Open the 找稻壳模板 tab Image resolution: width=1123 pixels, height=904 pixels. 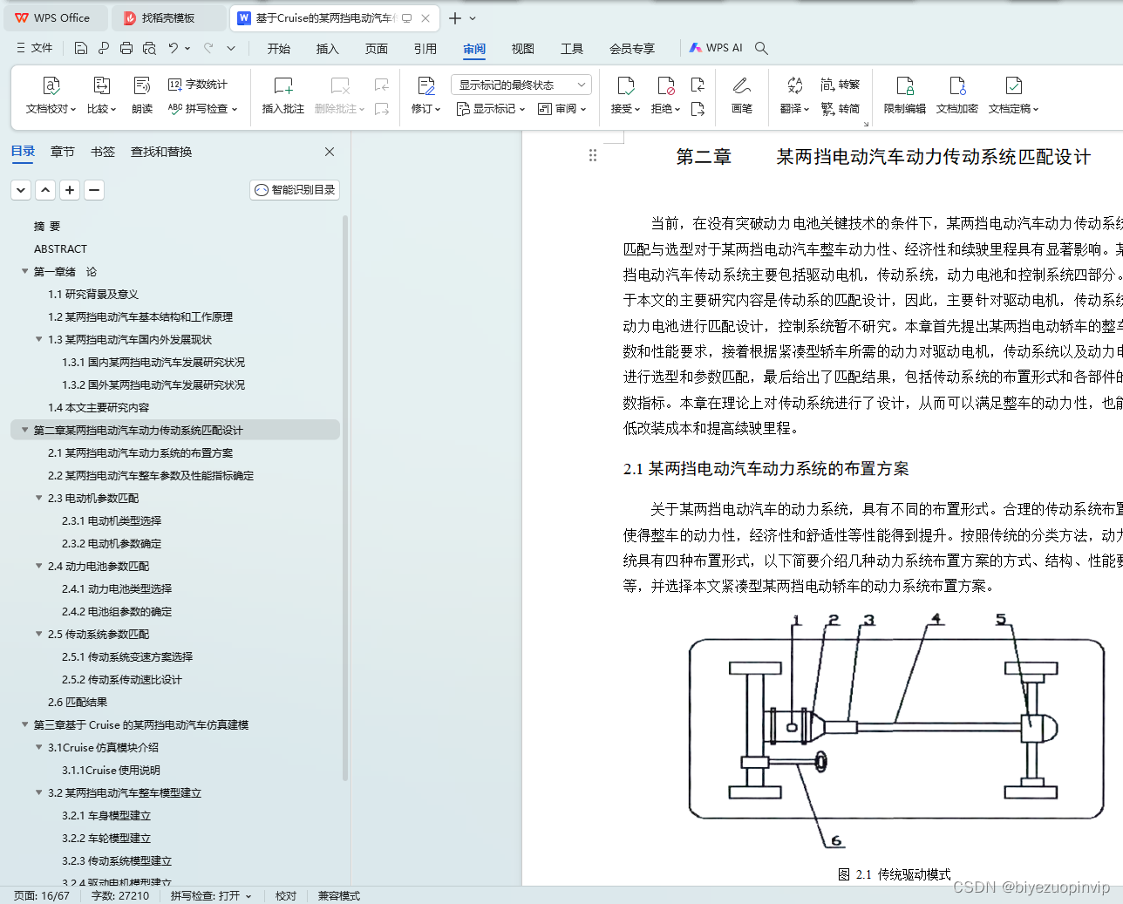click(168, 17)
